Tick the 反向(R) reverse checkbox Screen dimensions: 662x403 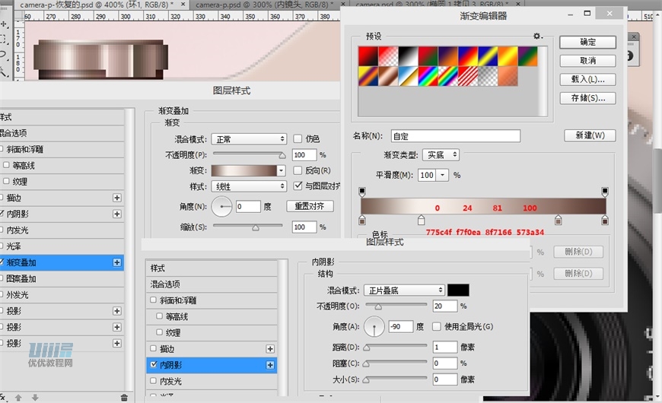298,170
